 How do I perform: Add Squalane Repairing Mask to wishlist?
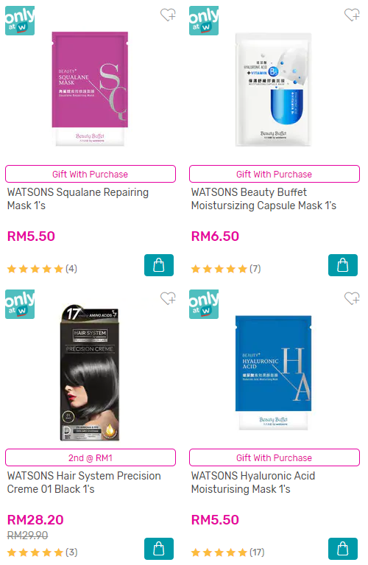pyautogui.click(x=168, y=15)
